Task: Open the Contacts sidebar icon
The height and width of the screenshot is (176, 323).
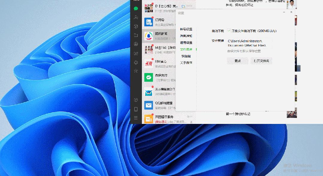Action: 136,17
